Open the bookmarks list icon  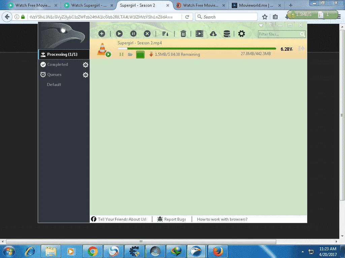coord(275,17)
